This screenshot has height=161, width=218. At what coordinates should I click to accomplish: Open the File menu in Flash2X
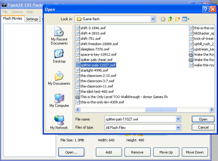pos(5,12)
